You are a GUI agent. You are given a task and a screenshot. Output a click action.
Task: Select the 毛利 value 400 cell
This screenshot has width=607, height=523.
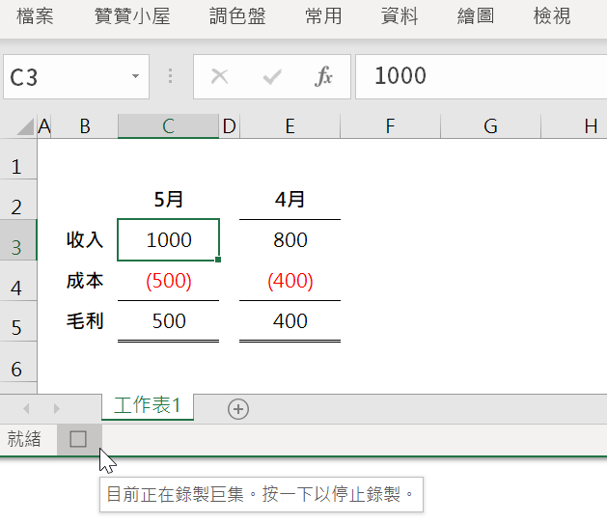click(290, 321)
